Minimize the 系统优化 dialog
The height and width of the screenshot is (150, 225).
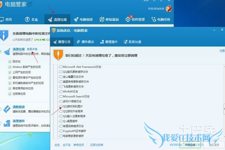pos(214,30)
